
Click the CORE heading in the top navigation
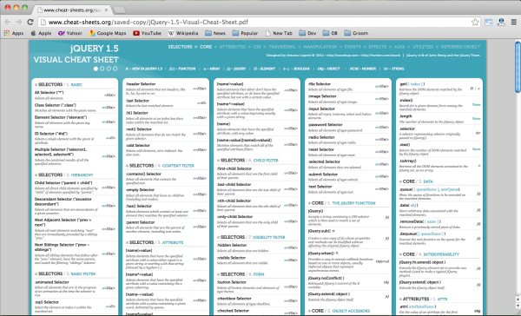pyautogui.click(x=206, y=47)
